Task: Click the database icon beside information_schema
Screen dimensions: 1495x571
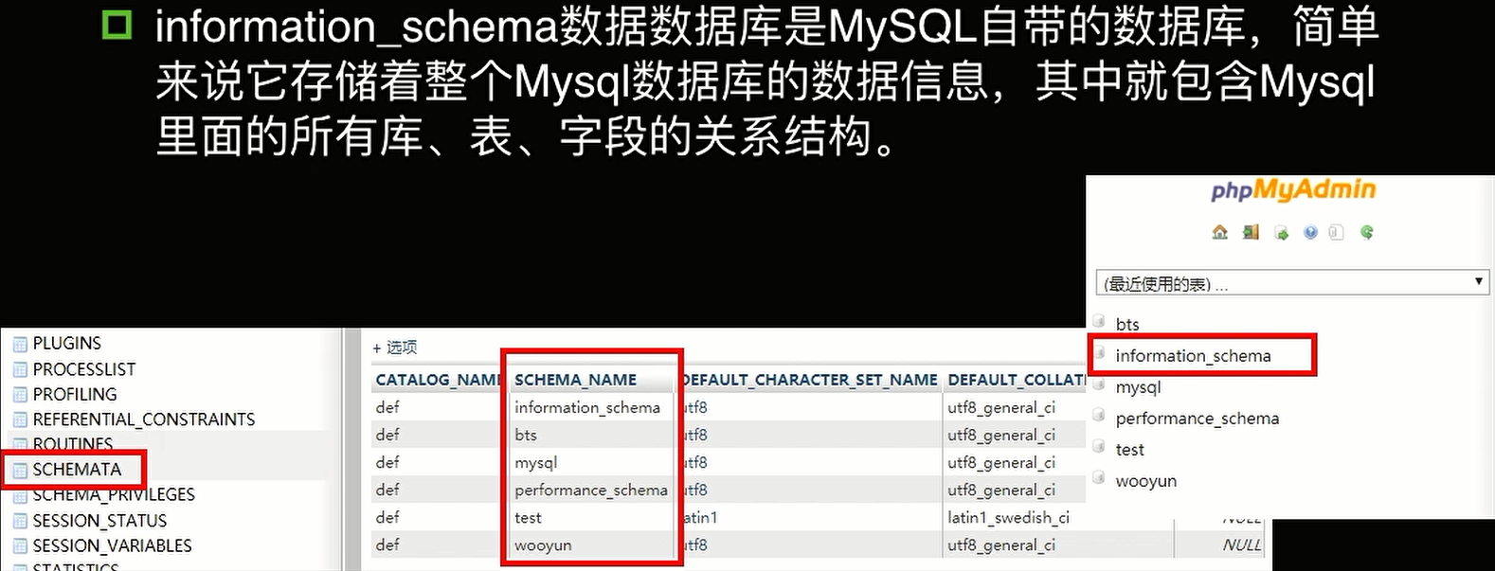Action: pos(1099,354)
